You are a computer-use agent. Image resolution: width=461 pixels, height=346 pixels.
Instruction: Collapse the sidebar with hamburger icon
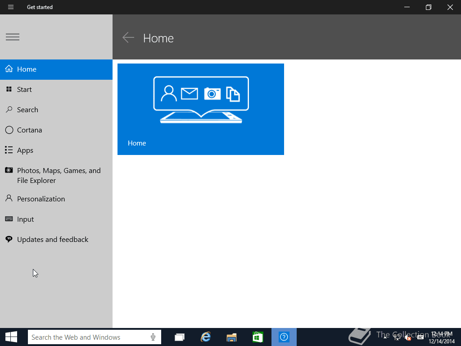(13, 37)
